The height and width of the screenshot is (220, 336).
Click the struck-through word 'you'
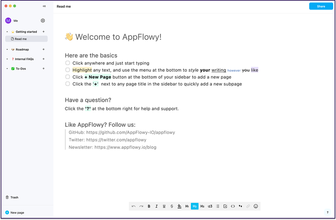pyautogui.click(x=246, y=70)
